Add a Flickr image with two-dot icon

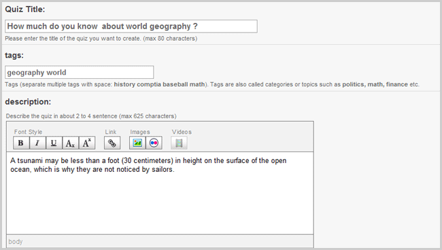[x=154, y=143]
